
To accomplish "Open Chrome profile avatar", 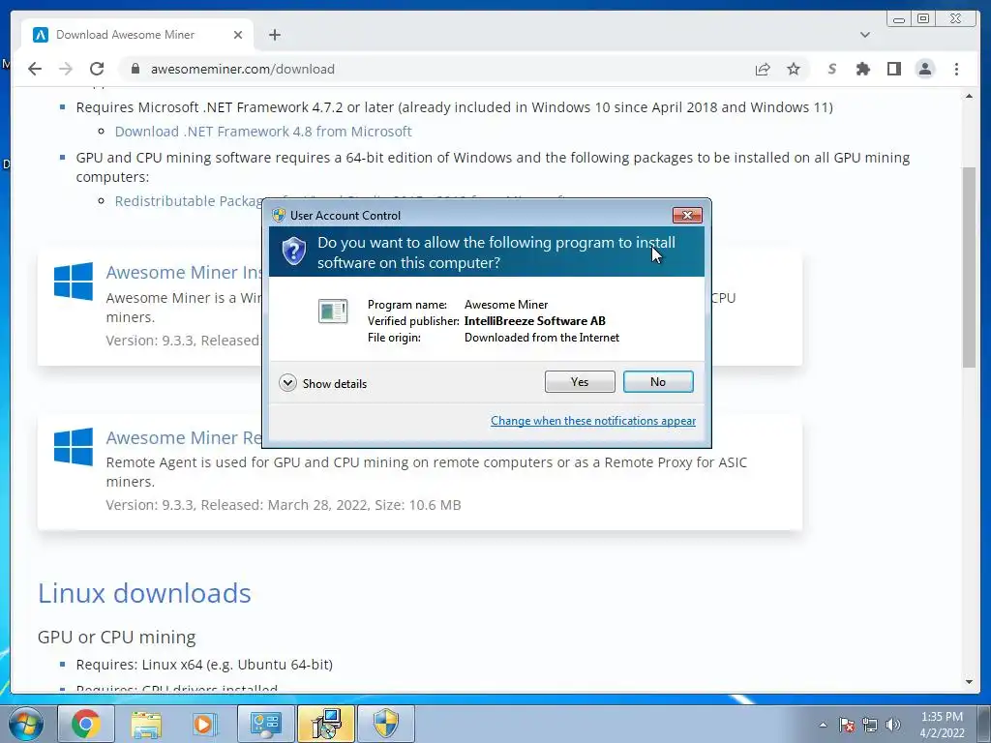I will 924,69.
